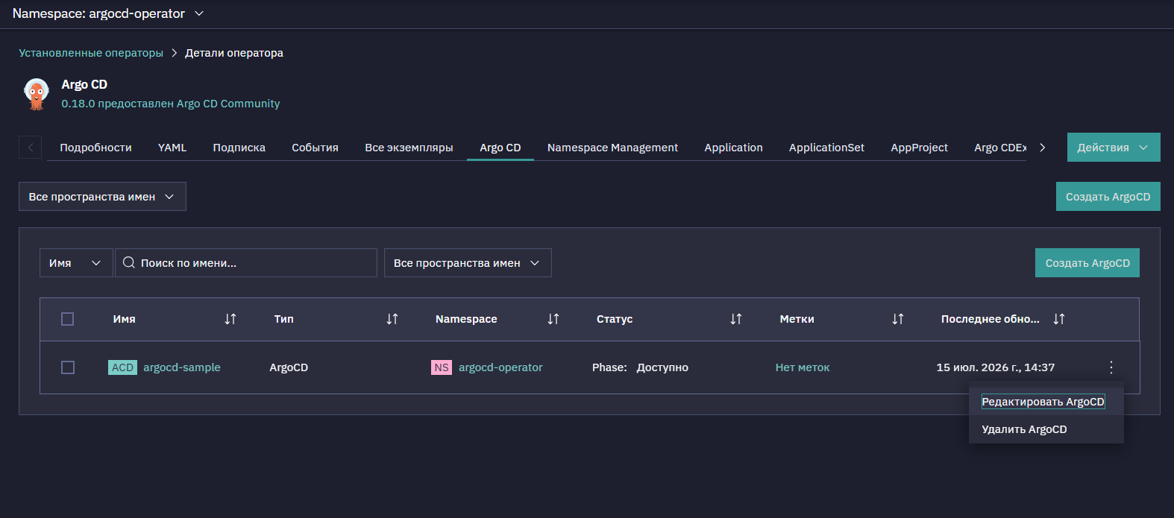The image size is (1174, 518).
Task: Click the Namespace column header
Action: coord(466,319)
